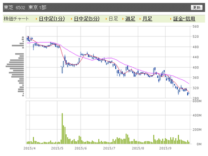Screen dimensions: 208x156
Task: Click the 400M volume axis label
Action: 197,115
